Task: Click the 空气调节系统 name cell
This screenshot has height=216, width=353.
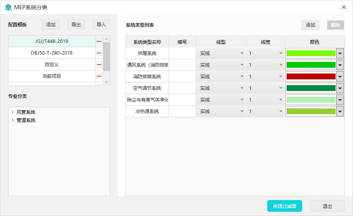Action: coord(147,88)
